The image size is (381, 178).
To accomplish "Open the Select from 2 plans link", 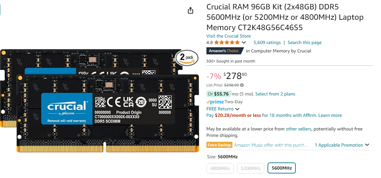I will point(275,94).
